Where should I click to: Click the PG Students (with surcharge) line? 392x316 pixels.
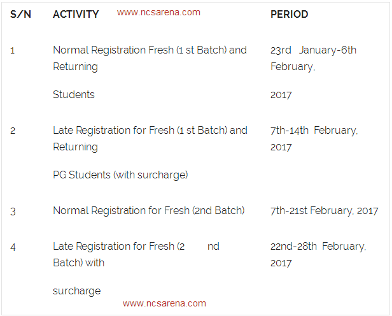[120, 175]
